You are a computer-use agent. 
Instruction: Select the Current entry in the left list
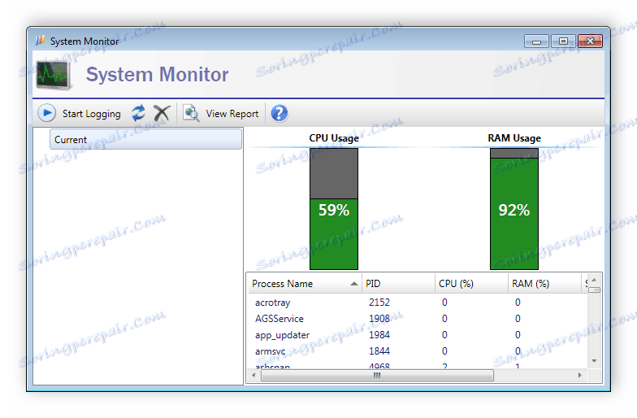(146, 140)
